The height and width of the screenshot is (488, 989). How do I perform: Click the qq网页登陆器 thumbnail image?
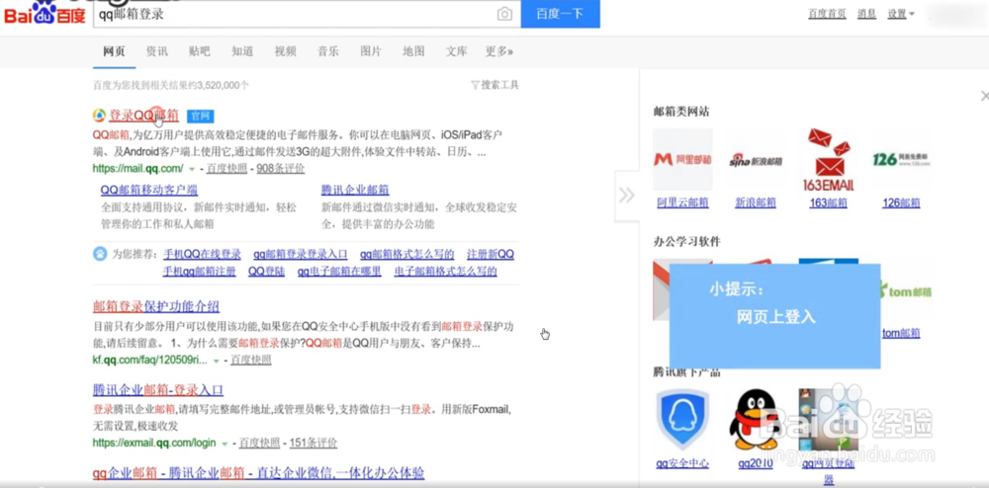[x=828, y=420]
